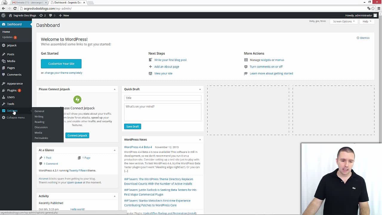Select General in Settings flyout
Screen dimensions: 382x215
39,111
